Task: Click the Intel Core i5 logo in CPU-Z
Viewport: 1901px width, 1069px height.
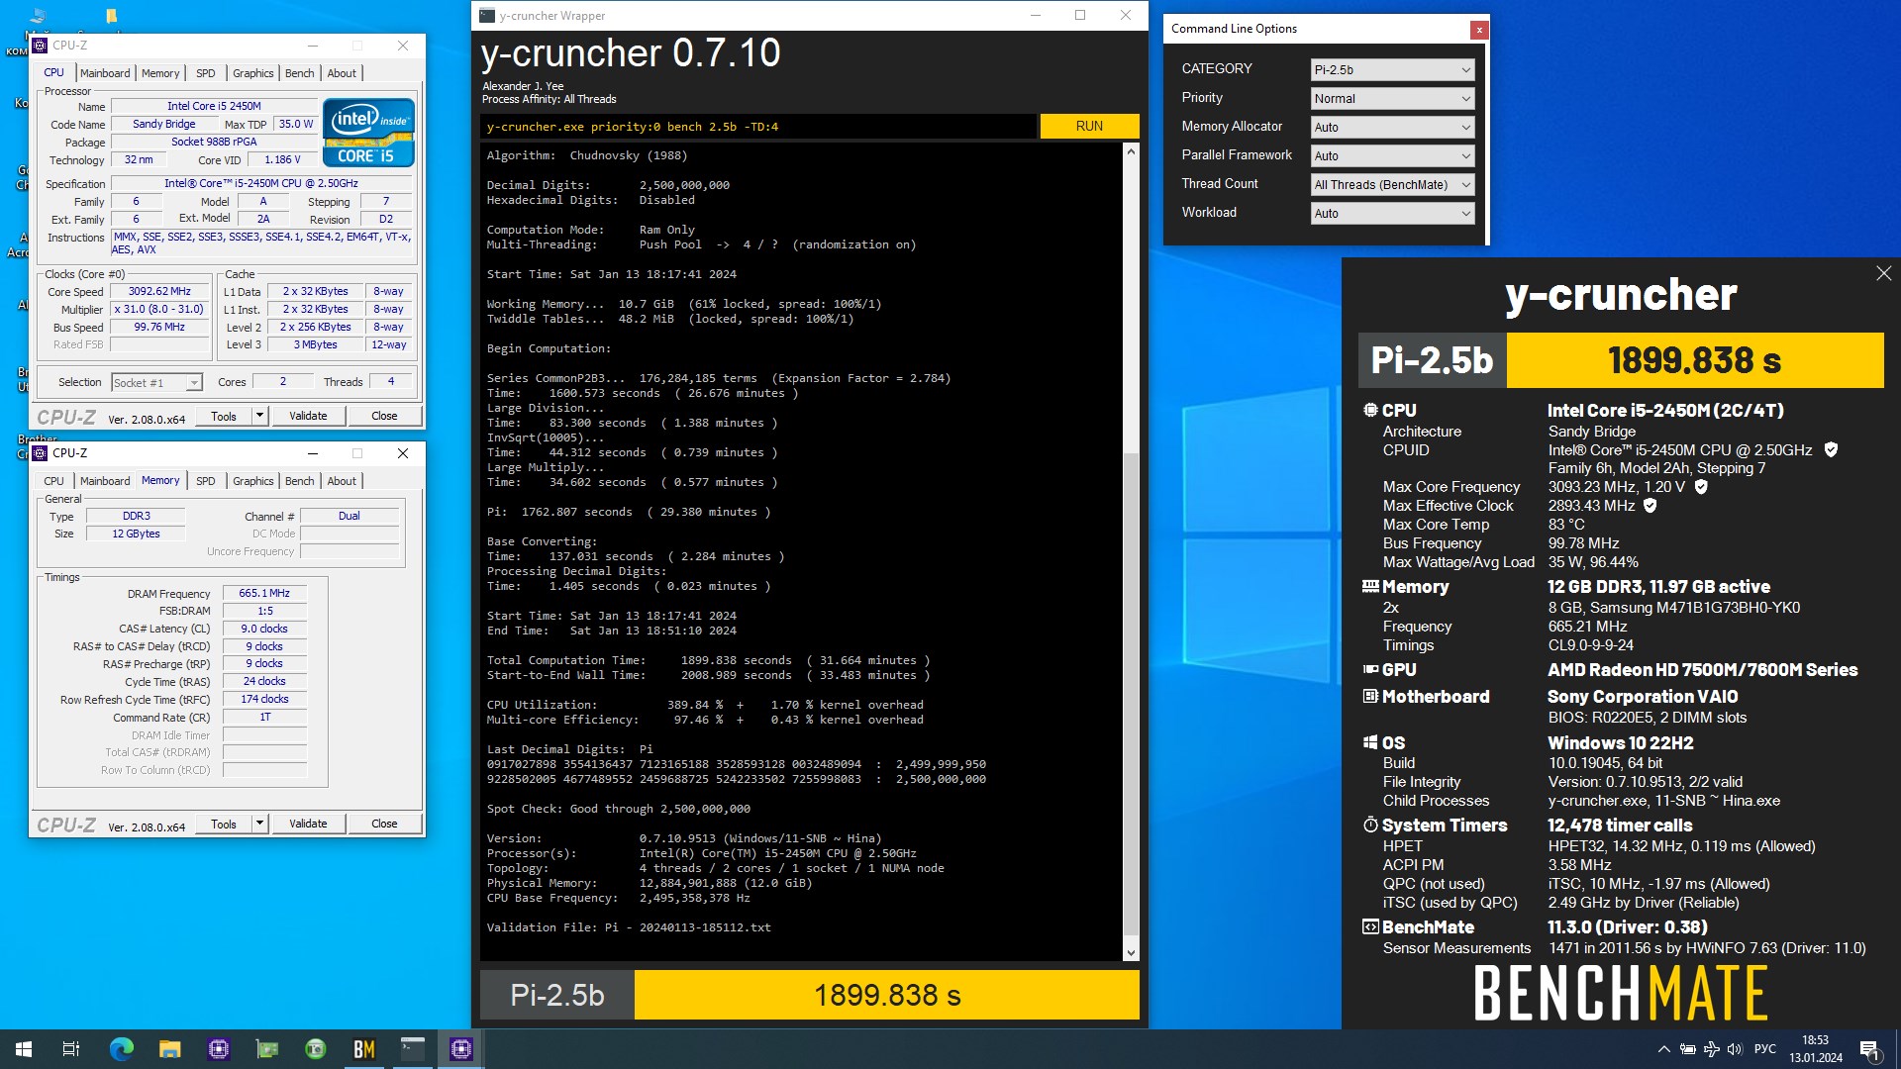Action: coord(368,132)
